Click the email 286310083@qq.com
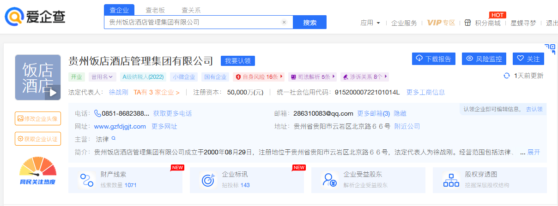 [323, 113]
